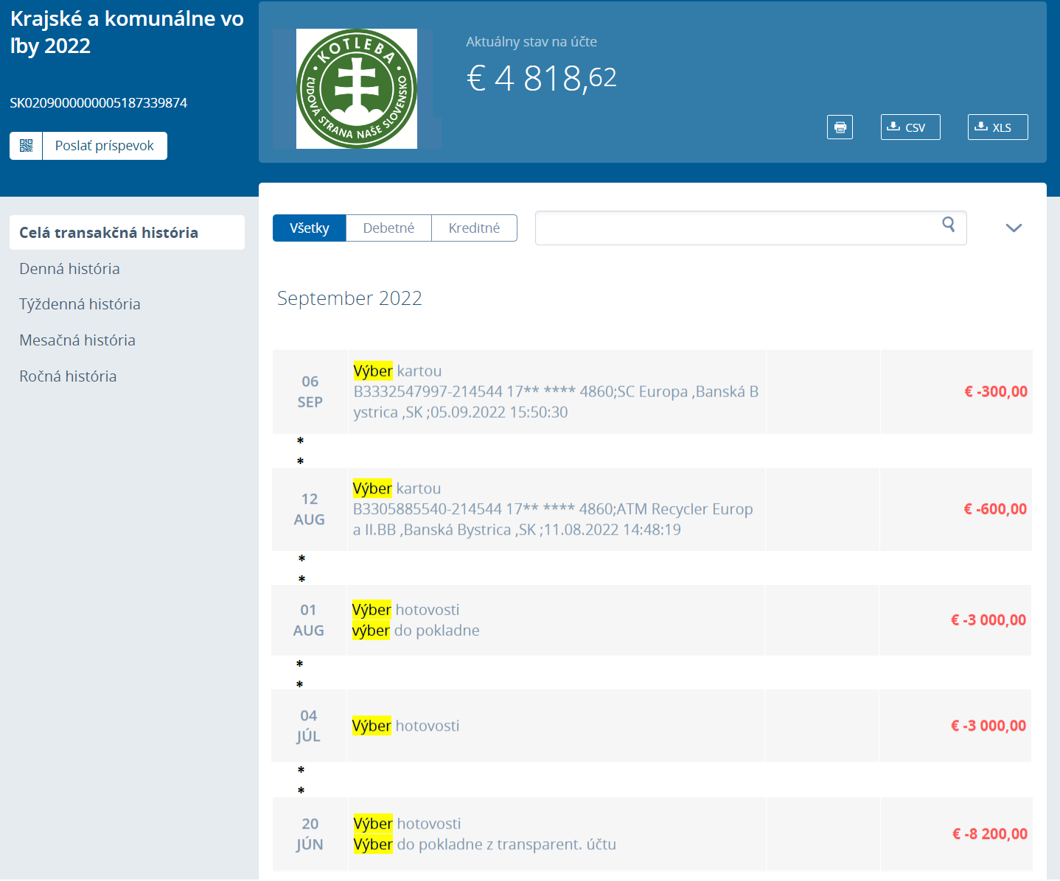Click the QR code icon
The image size is (1060, 881).
point(27,146)
